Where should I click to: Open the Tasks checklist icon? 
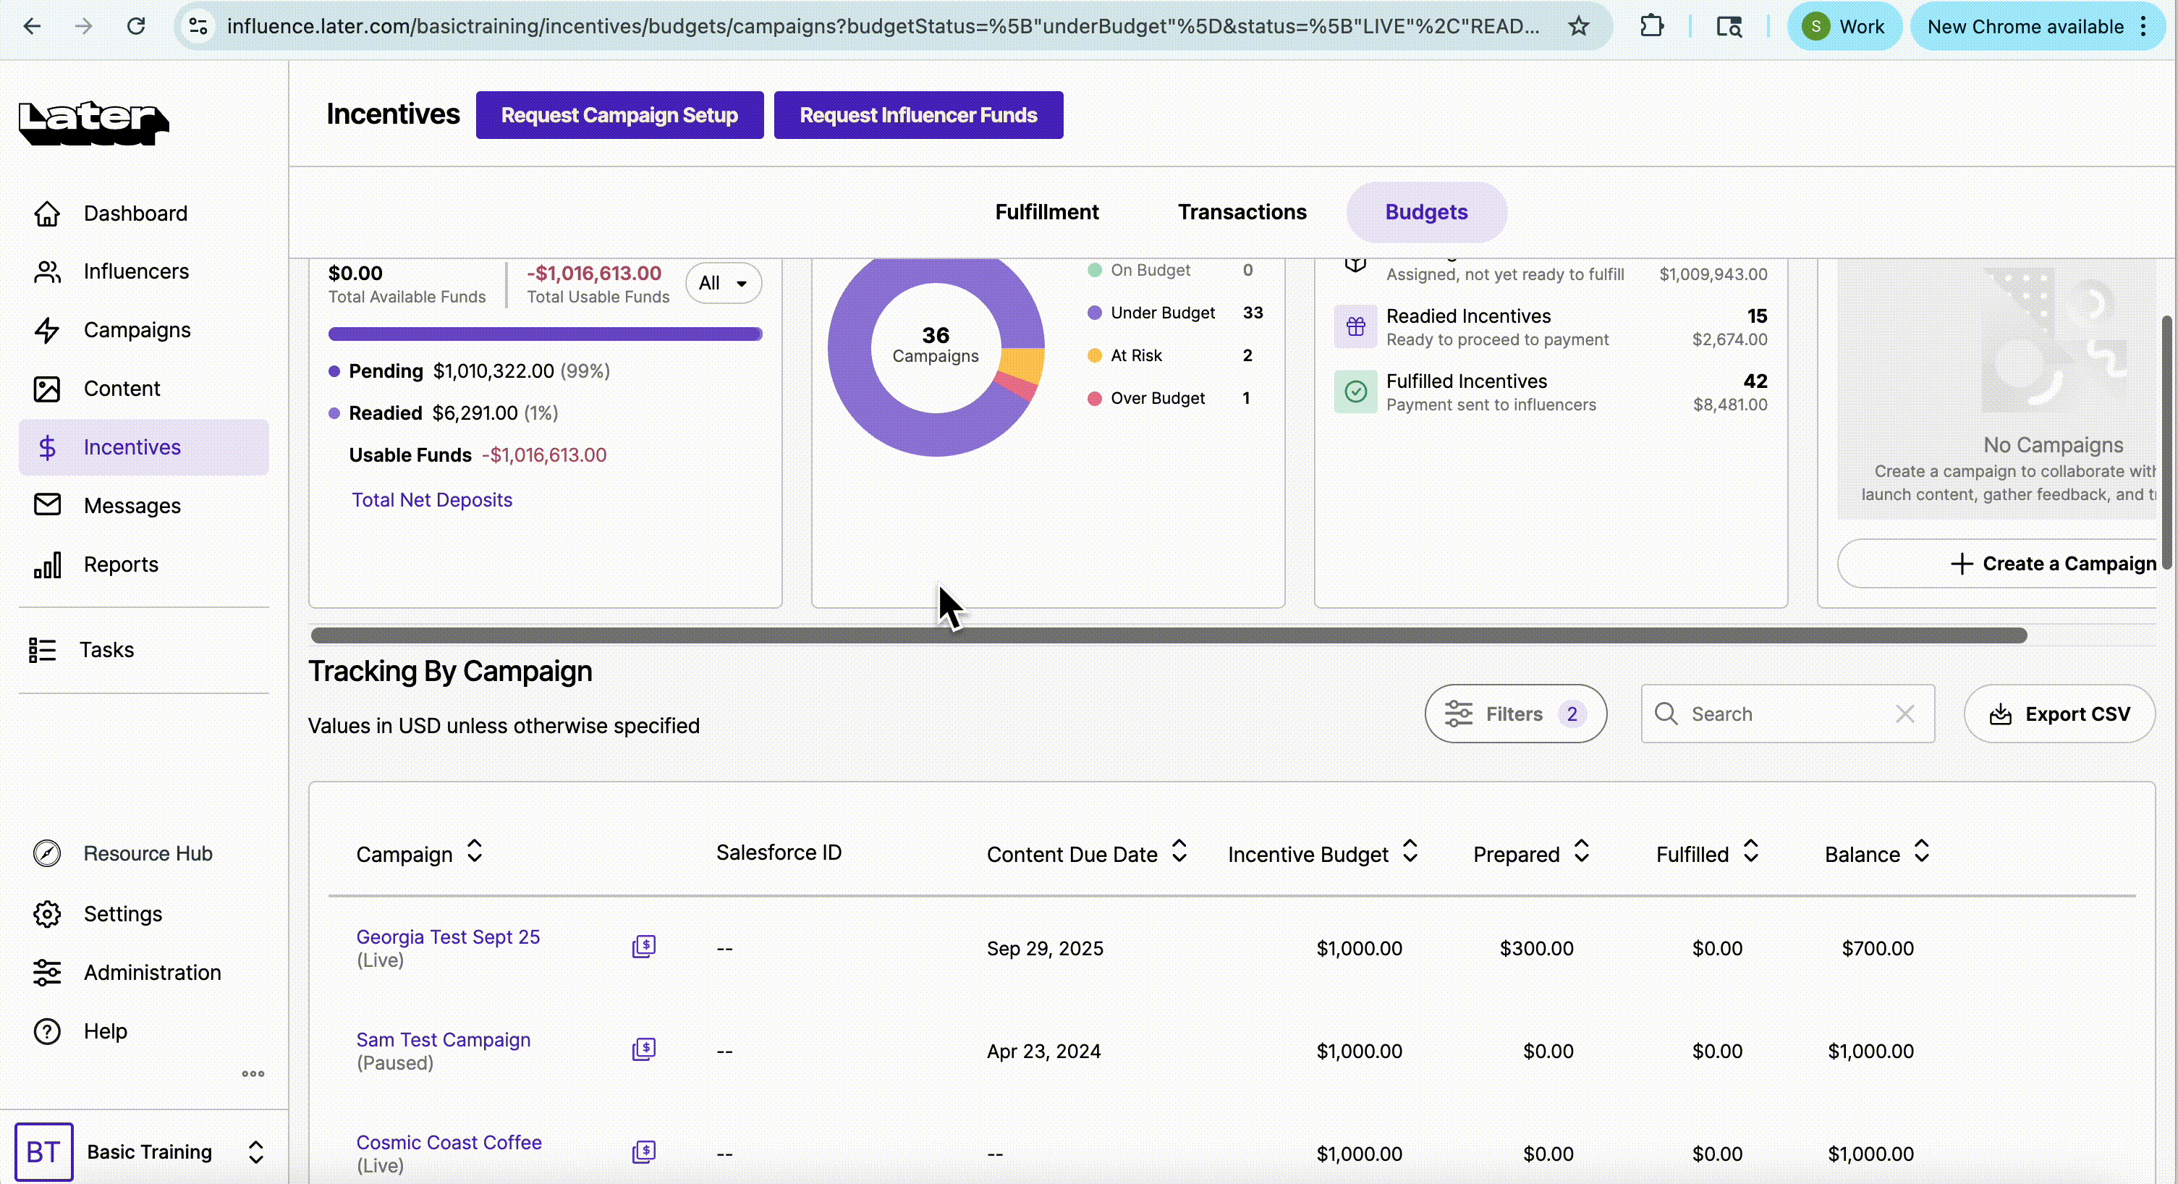tap(42, 649)
